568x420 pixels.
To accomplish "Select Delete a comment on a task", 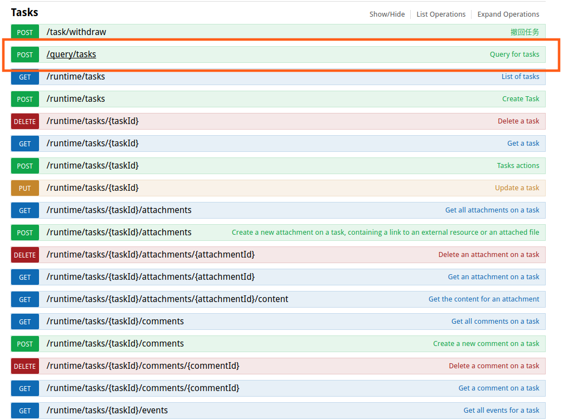I will tap(494, 366).
